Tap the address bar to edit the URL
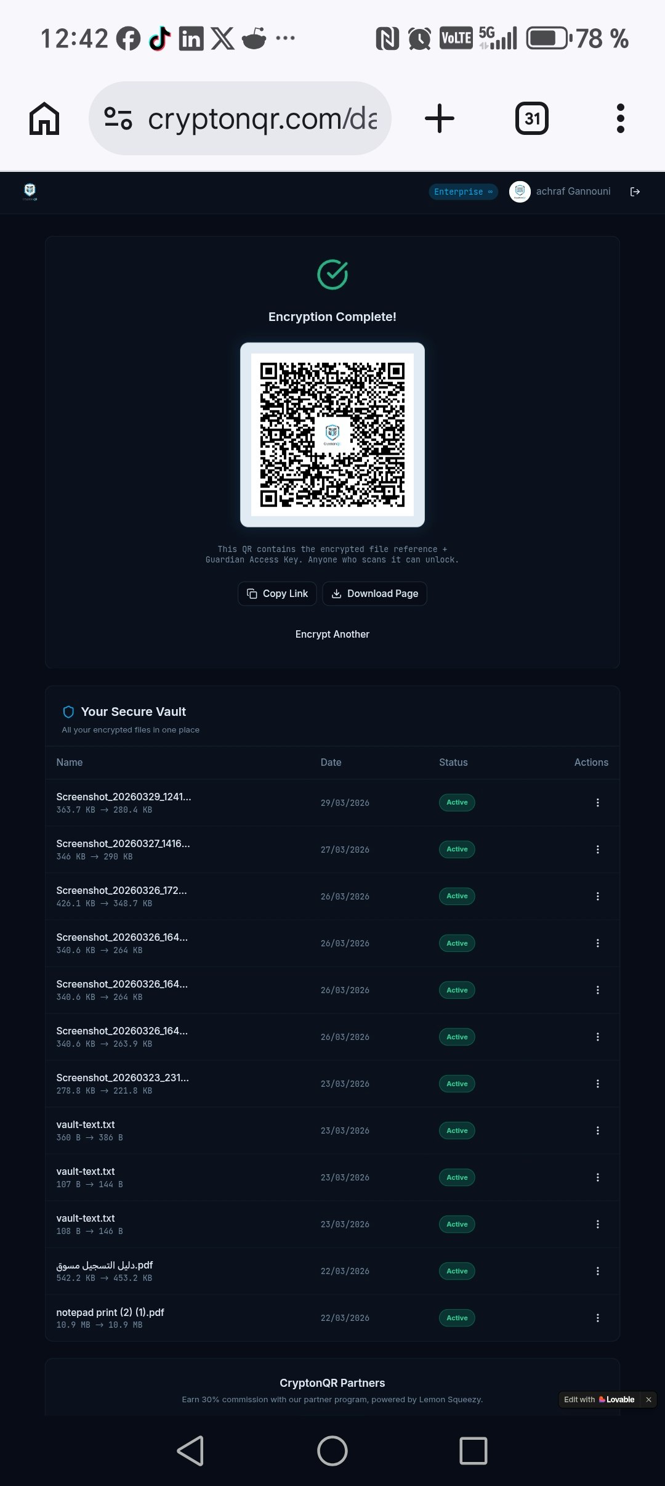Screen dimensions: 665x1486 (x=259, y=118)
